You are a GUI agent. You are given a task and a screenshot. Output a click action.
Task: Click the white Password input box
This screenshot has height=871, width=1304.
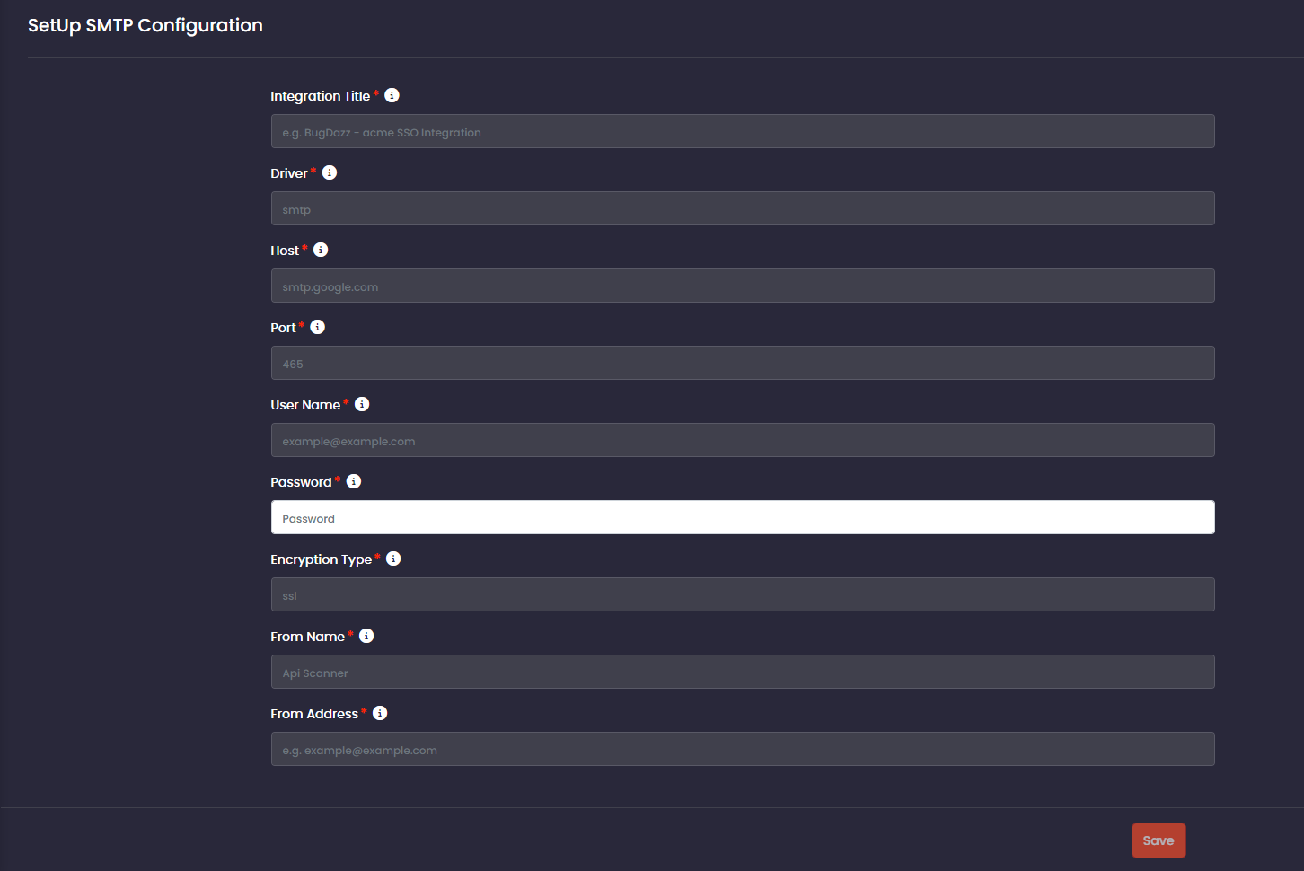pyautogui.click(x=743, y=517)
